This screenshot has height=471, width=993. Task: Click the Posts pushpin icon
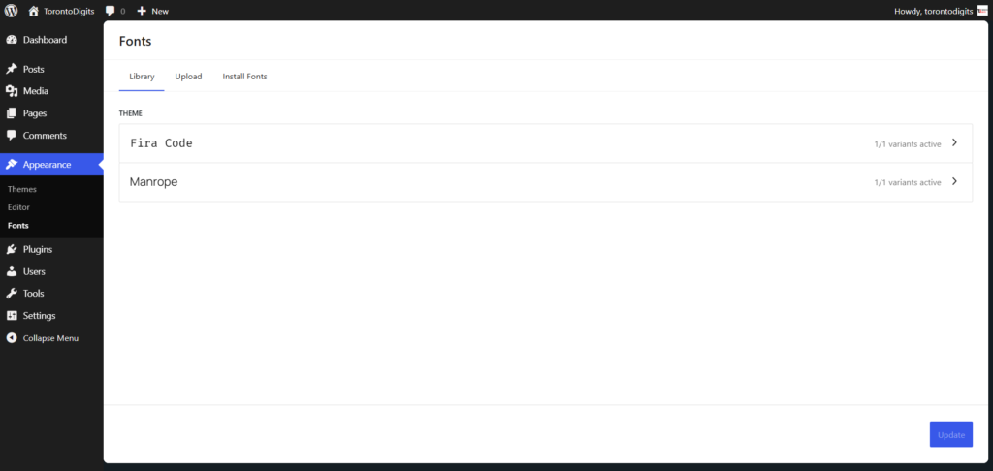pos(12,70)
